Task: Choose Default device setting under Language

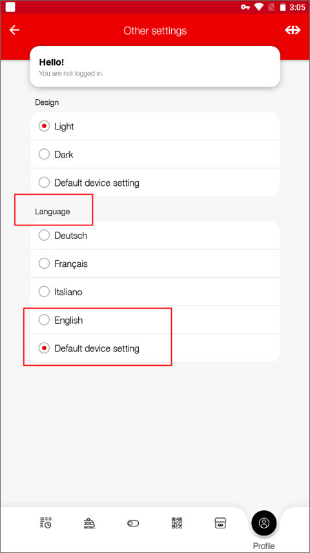Action: tap(155, 348)
